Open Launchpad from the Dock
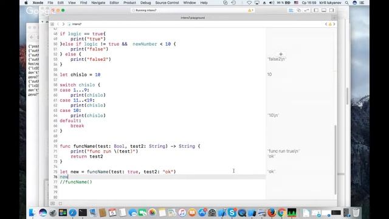This screenshot has height=219, width=389. [x=53, y=212]
